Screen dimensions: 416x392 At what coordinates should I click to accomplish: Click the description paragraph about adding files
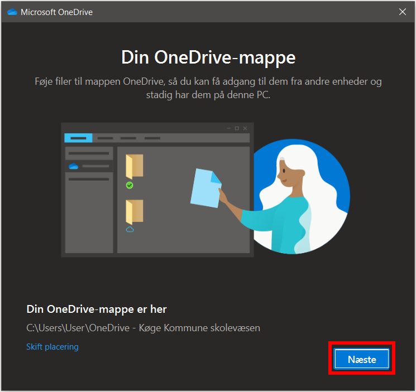tap(208, 88)
